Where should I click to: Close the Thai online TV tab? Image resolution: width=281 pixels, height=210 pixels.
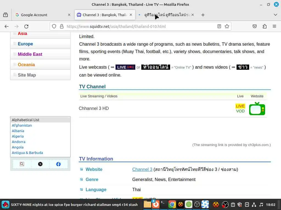click(x=193, y=15)
